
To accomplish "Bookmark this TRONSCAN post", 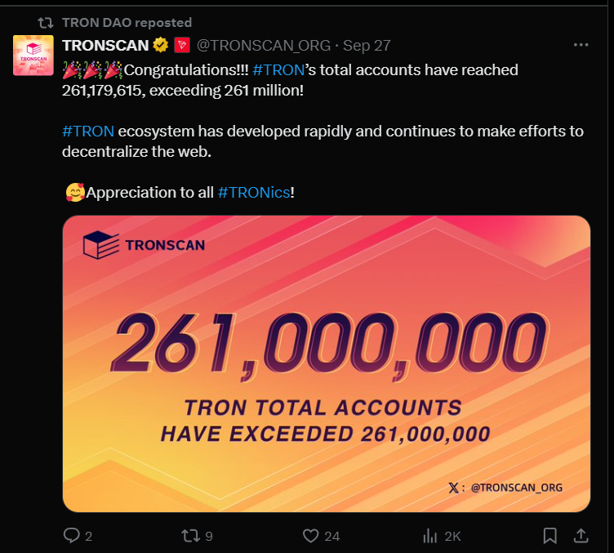I will click(549, 535).
